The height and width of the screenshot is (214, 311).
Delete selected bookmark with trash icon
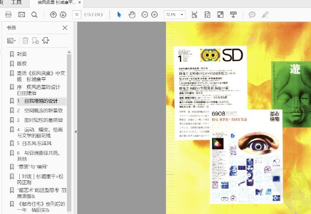tap(25, 40)
